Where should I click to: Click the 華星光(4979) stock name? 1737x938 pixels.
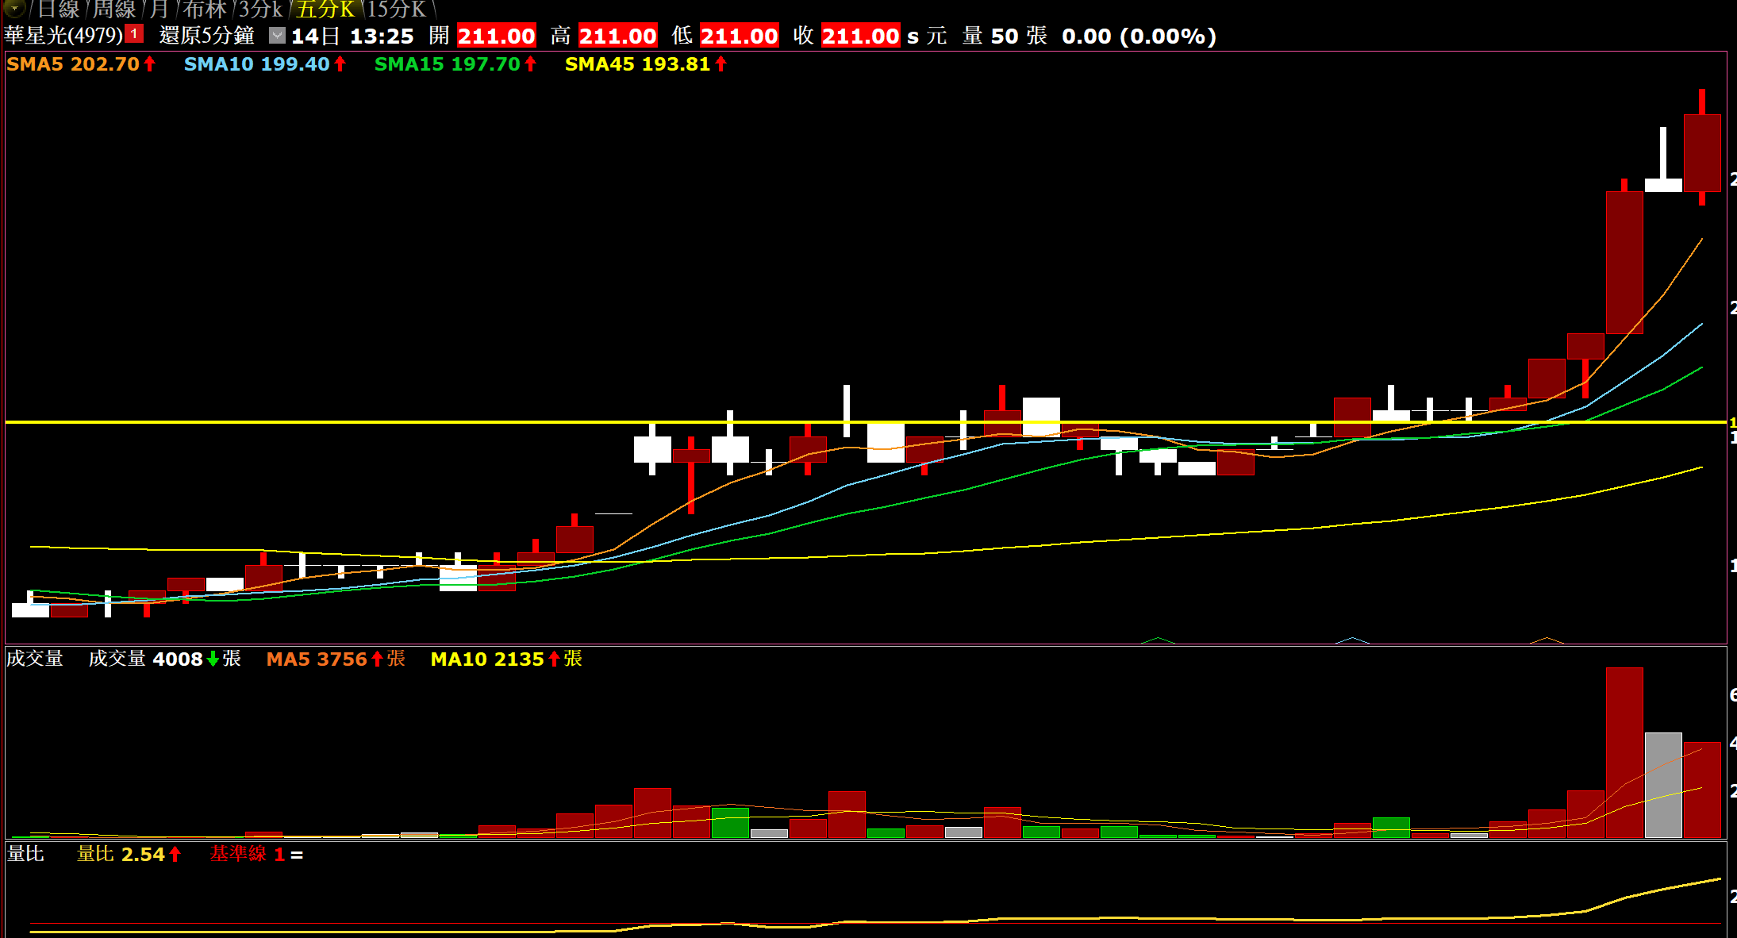(x=63, y=36)
